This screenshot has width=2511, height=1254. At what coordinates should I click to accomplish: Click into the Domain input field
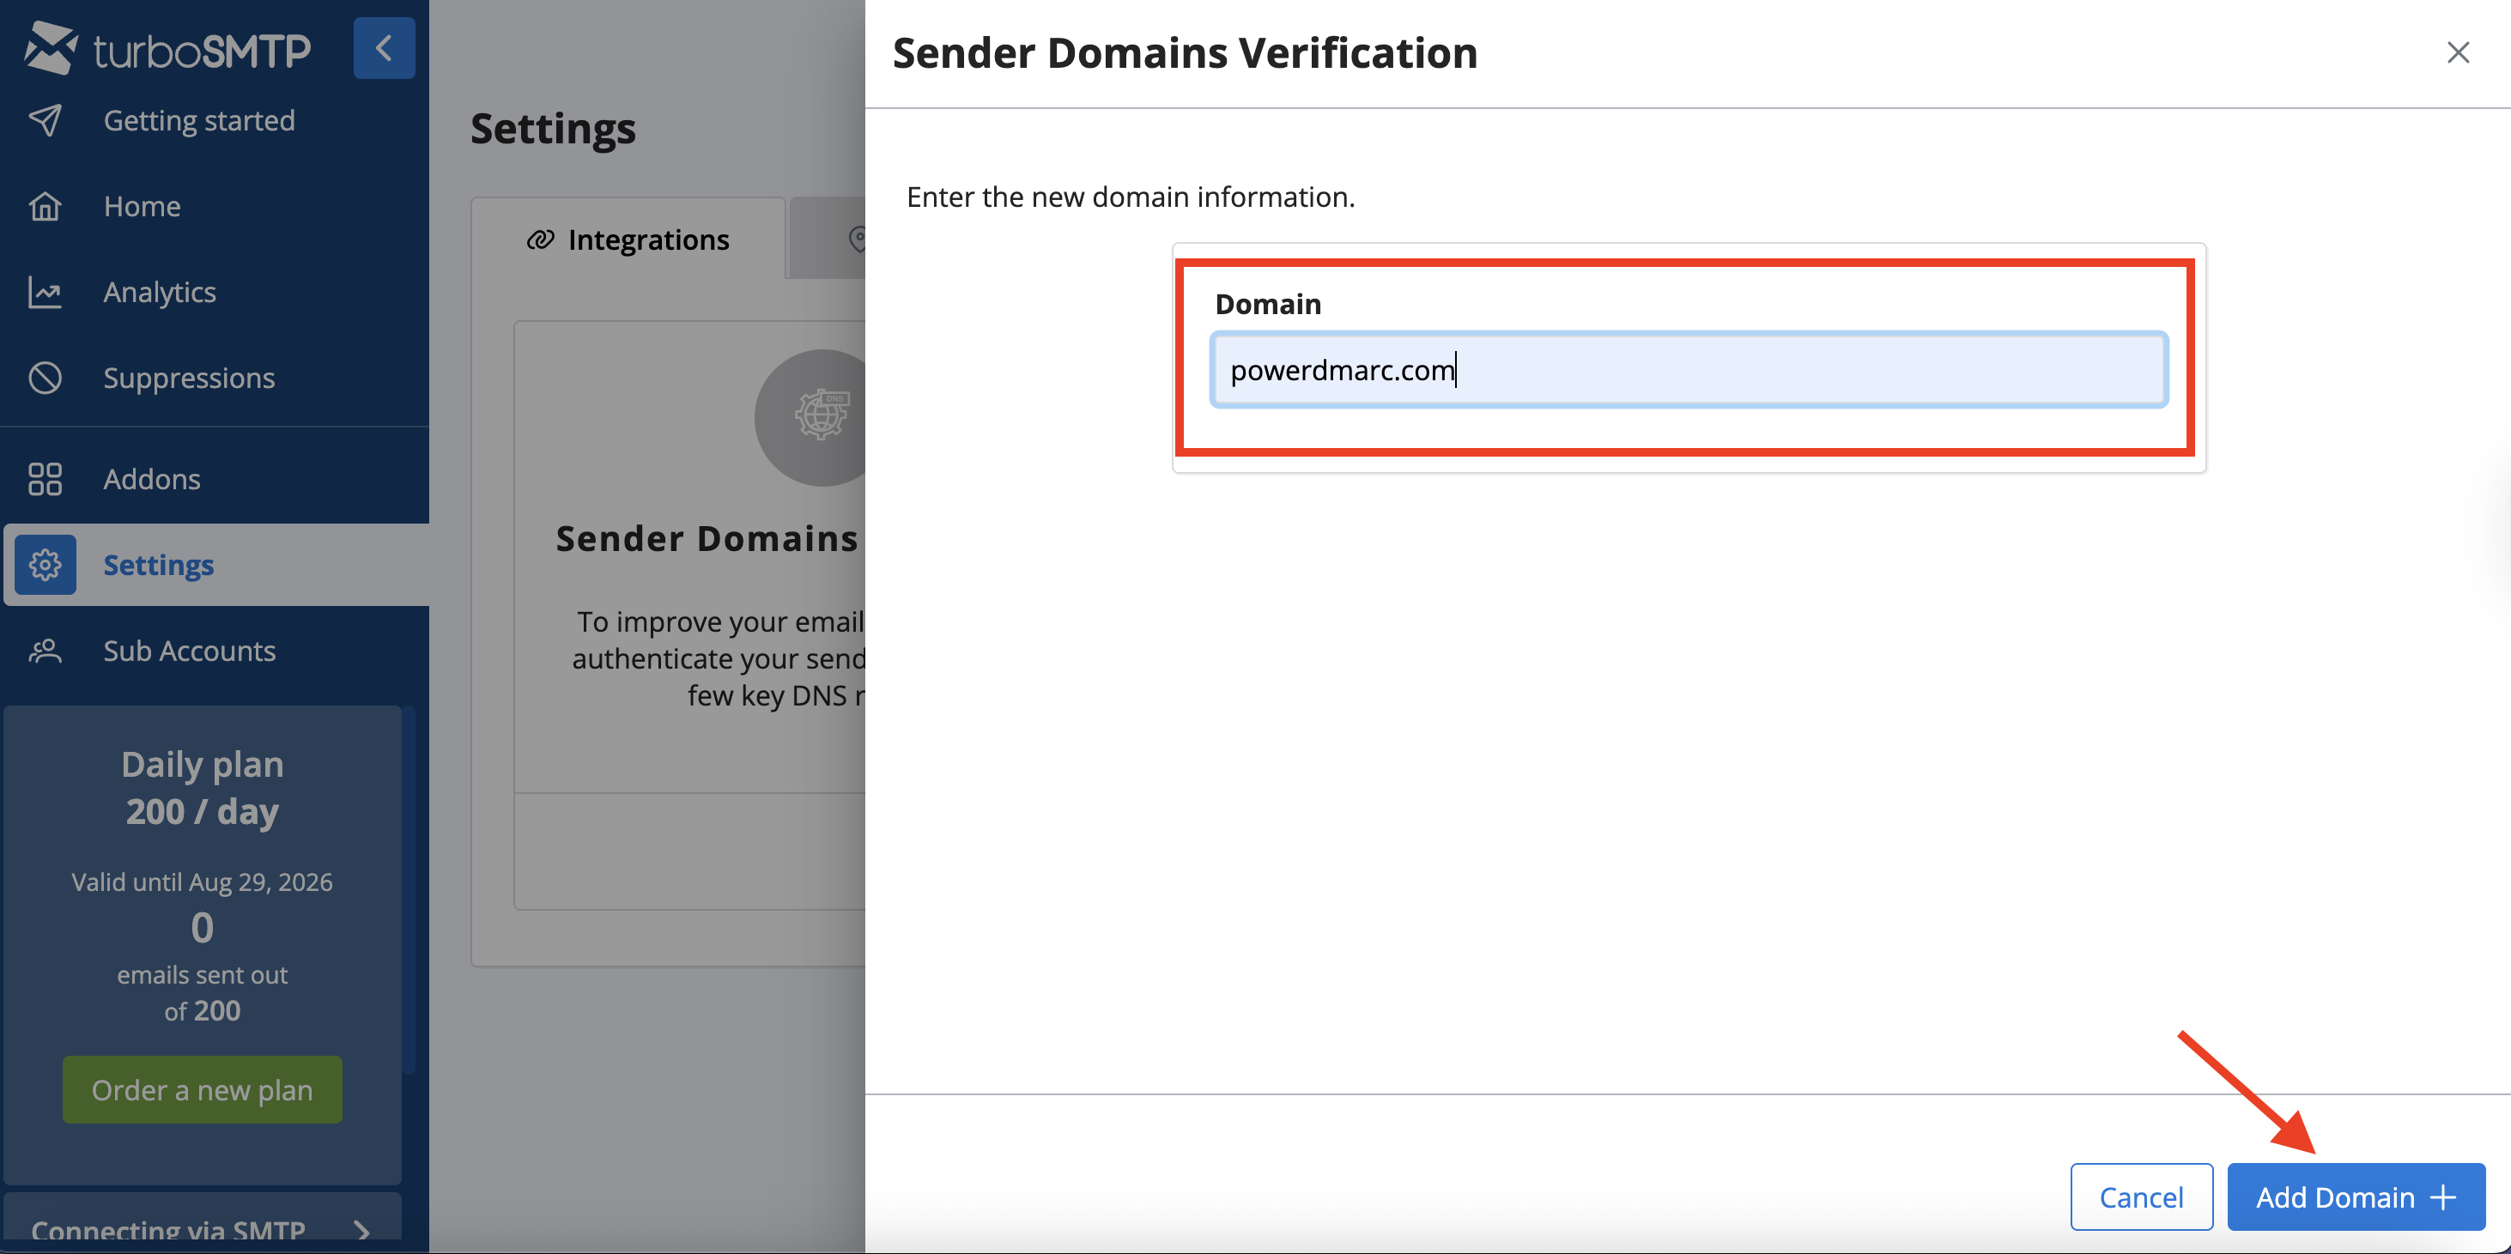pos(1689,370)
